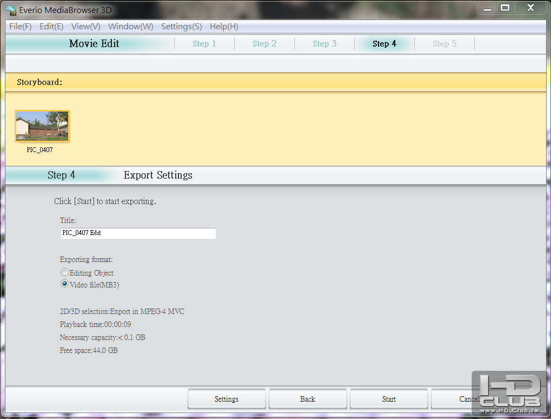The image size is (551, 419).
Task: Click the PIC_0407 caption text
Action: [x=39, y=150]
